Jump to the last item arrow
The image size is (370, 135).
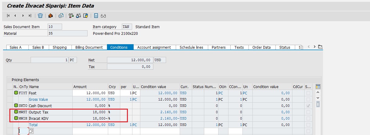[30, 16]
